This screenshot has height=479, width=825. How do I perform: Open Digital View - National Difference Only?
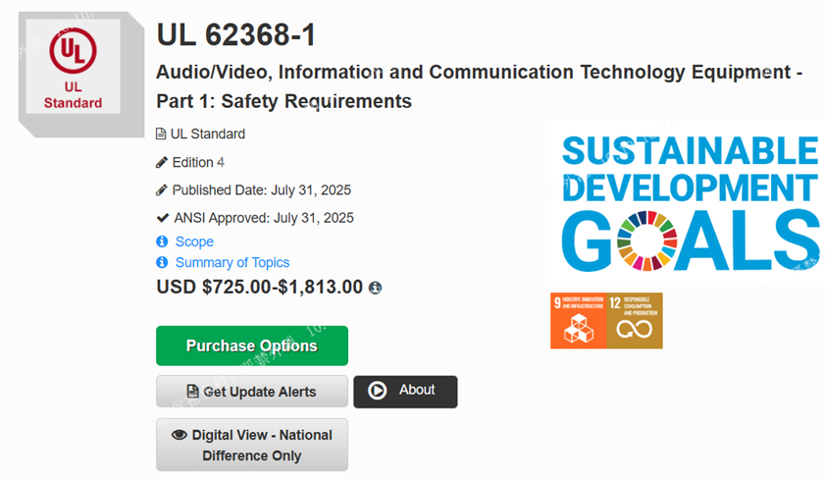click(252, 445)
